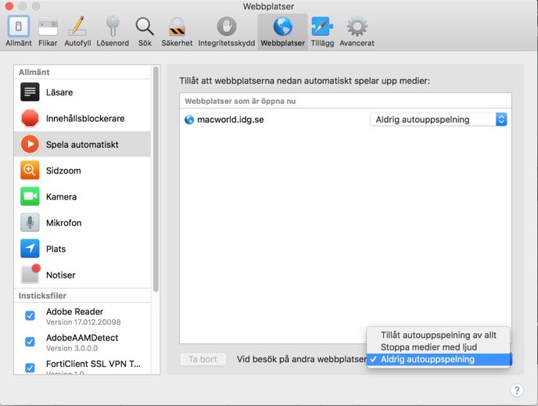Click the macworld.idg.se globe favicon

tap(189, 120)
